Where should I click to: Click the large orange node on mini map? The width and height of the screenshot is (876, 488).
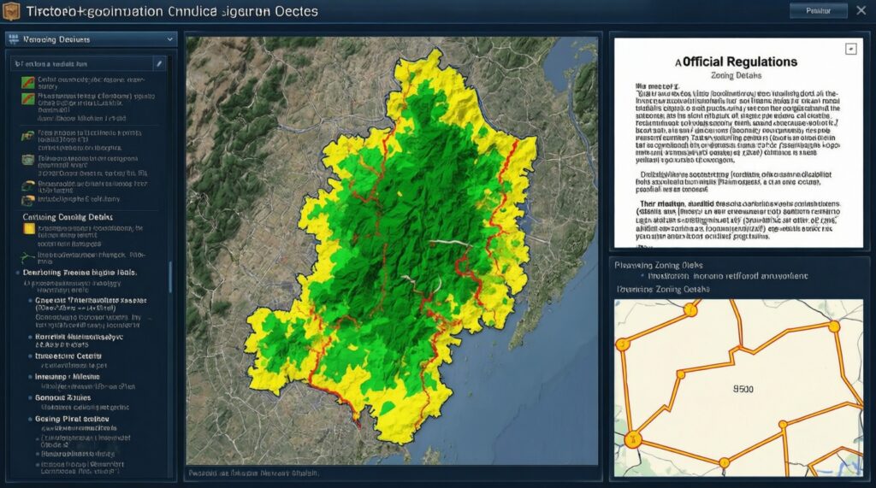pyautogui.click(x=632, y=439)
